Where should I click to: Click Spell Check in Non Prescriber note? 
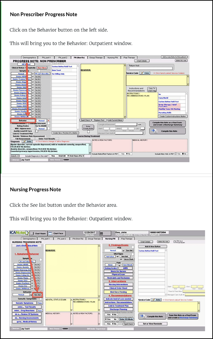[x=85, y=120]
